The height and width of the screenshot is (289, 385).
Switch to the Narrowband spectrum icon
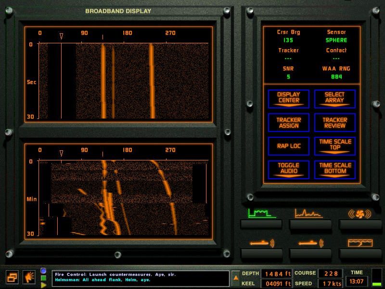pyautogui.click(x=310, y=213)
